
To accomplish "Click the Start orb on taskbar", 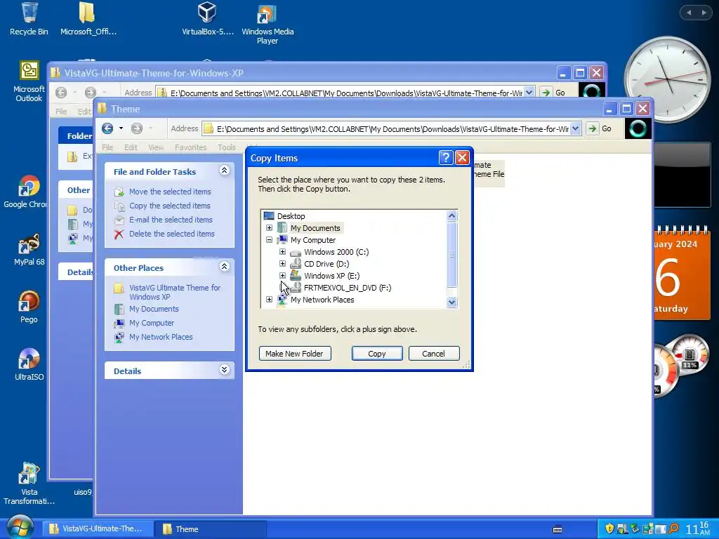I will click(19, 527).
